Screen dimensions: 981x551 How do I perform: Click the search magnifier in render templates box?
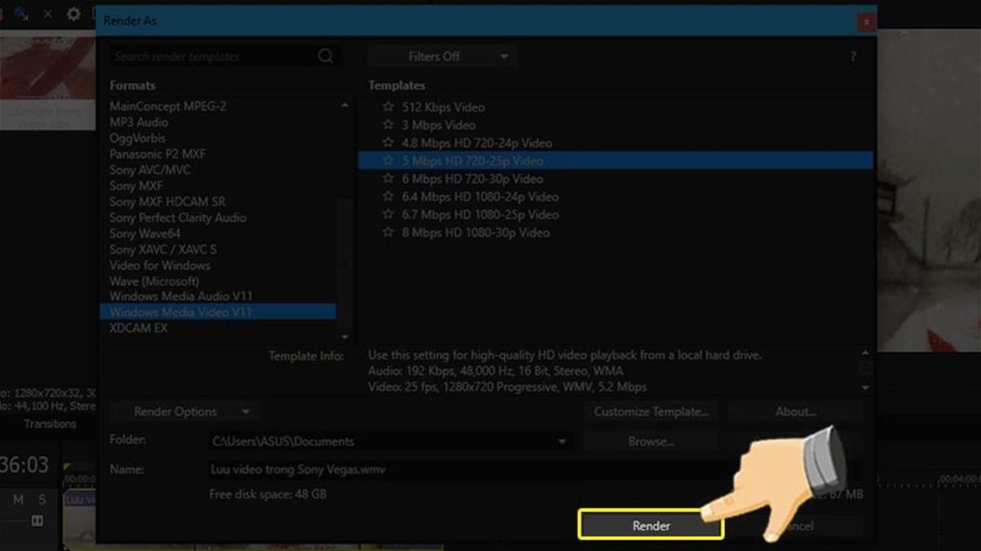coord(326,56)
